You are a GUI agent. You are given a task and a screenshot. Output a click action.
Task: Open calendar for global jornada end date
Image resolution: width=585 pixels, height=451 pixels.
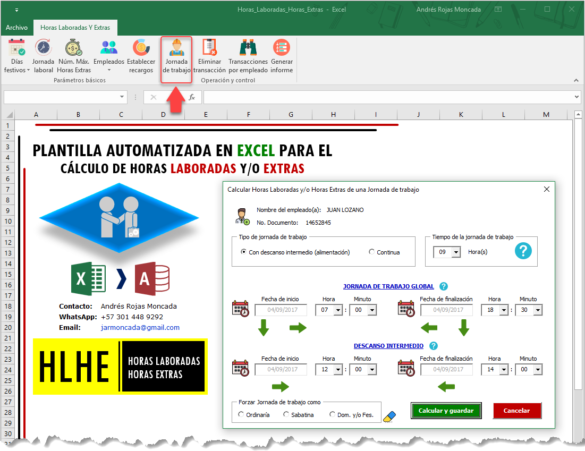pos(406,309)
